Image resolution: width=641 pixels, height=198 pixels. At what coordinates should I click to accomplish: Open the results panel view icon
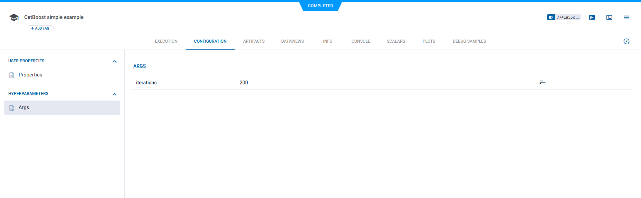tap(609, 18)
